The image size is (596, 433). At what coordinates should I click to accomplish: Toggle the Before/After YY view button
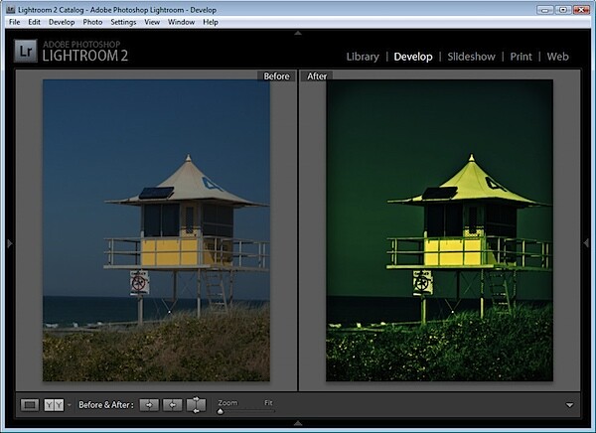pos(54,404)
